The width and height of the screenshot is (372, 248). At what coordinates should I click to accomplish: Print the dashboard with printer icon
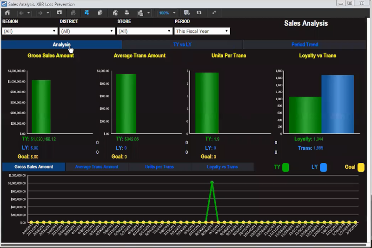127,13
